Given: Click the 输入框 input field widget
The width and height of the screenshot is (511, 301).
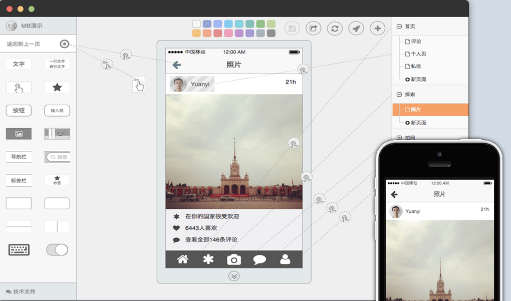Looking at the screenshot, I should [57, 110].
